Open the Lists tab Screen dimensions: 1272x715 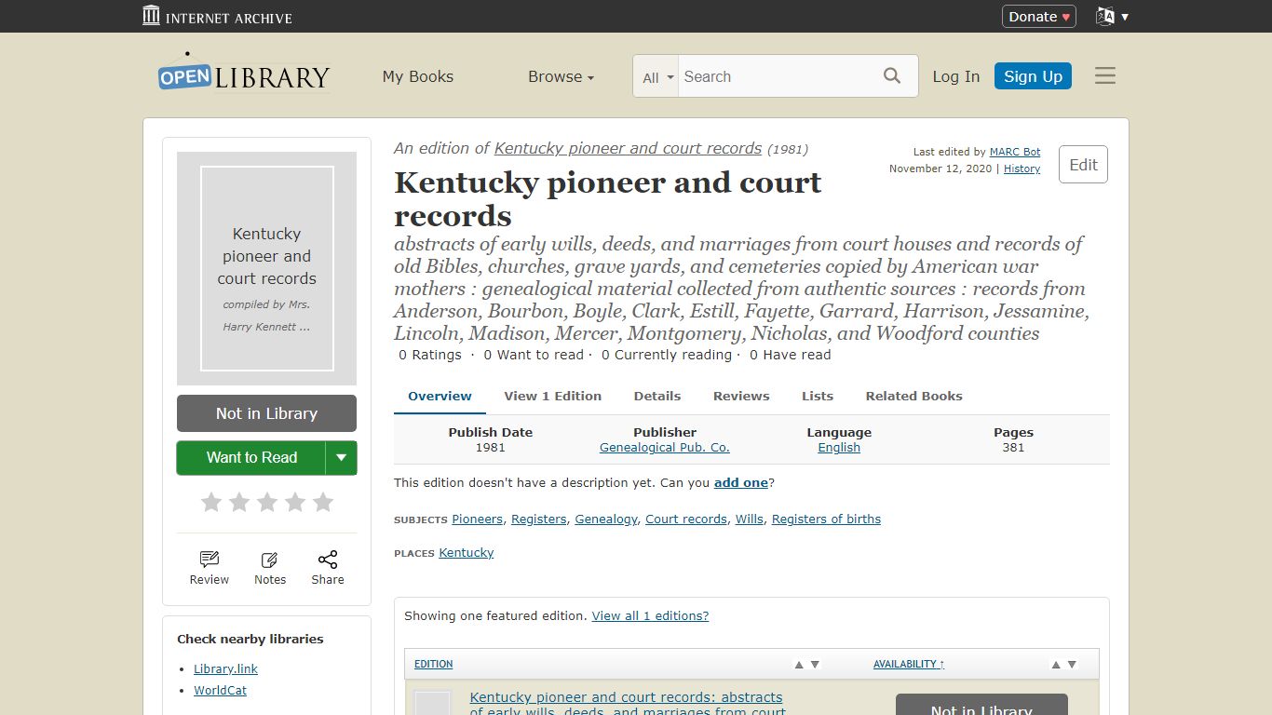click(x=818, y=396)
